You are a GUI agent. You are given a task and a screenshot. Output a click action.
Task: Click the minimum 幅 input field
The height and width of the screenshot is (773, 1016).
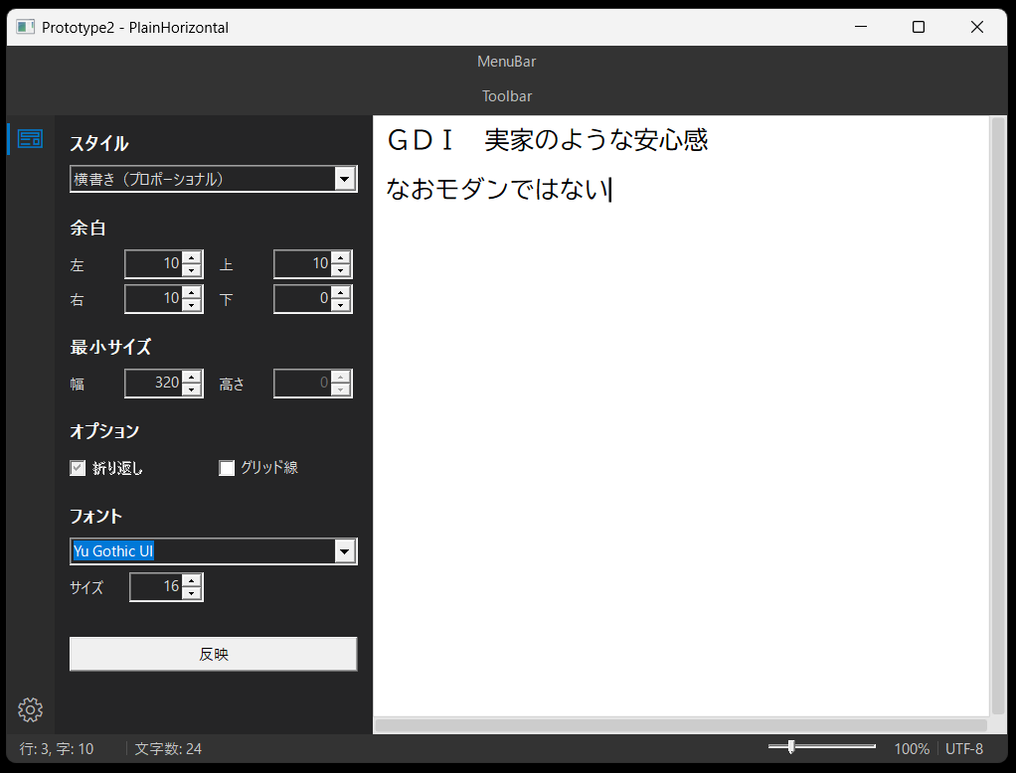(153, 383)
